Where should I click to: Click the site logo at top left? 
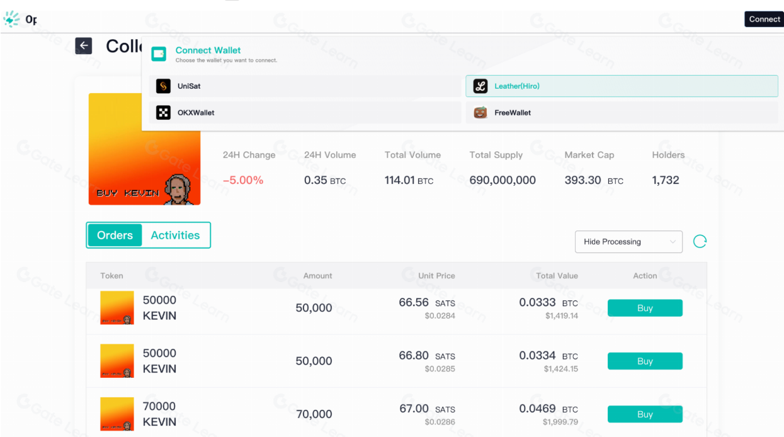click(x=11, y=20)
